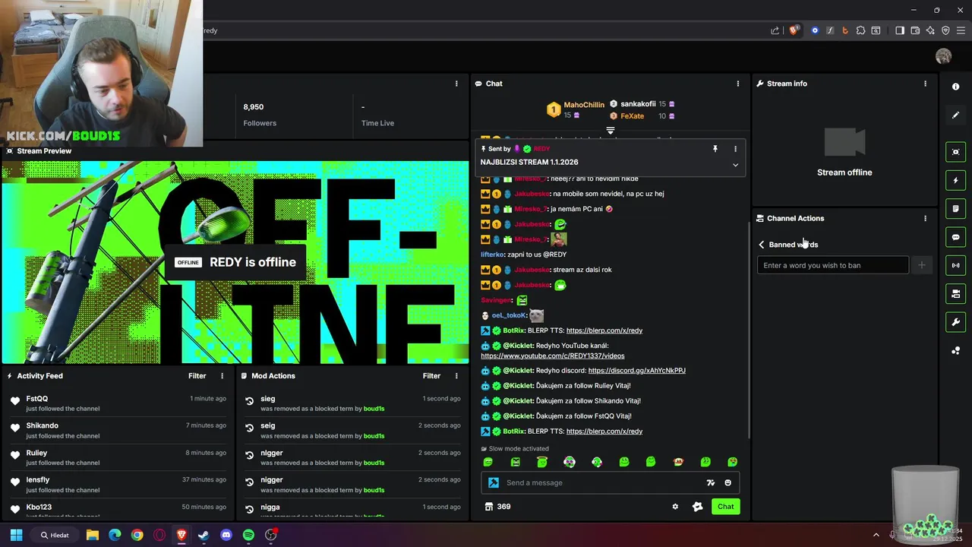Image resolution: width=972 pixels, height=547 pixels.
Task: Open Stream info panel options menu
Action: [925, 84]
